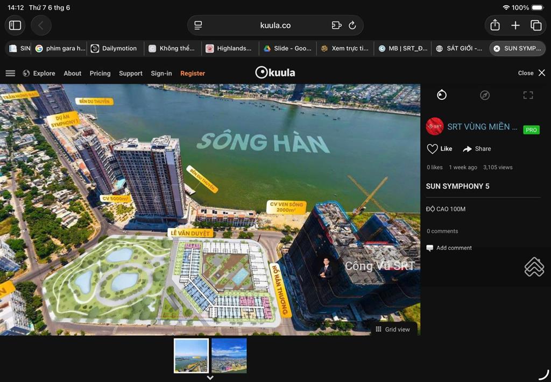The height and width of the screenshot is (382, 551).
Task: Tap the Wi-Fi status icon
Action: point(506,8)
